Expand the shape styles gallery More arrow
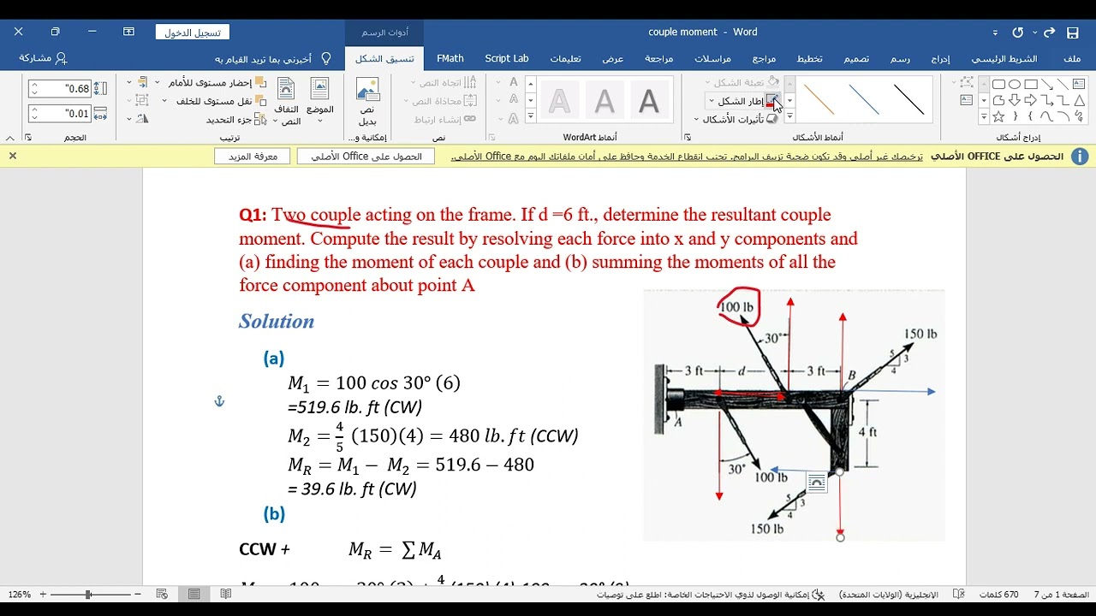Screen dimensions: 1096x616 pos(789,117)
